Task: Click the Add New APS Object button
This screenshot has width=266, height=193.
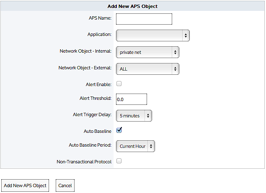Action: point(25,185)
